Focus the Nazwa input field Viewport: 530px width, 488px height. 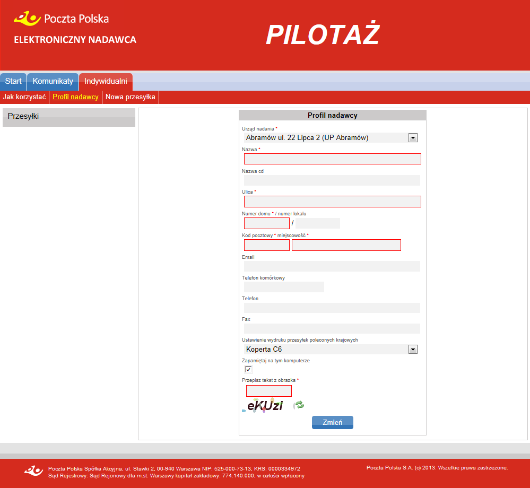point(332,159)
